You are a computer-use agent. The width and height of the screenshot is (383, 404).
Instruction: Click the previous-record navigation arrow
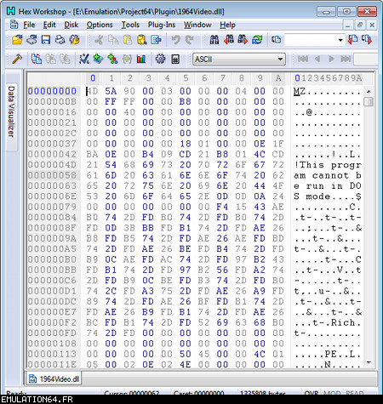[317, 59]
